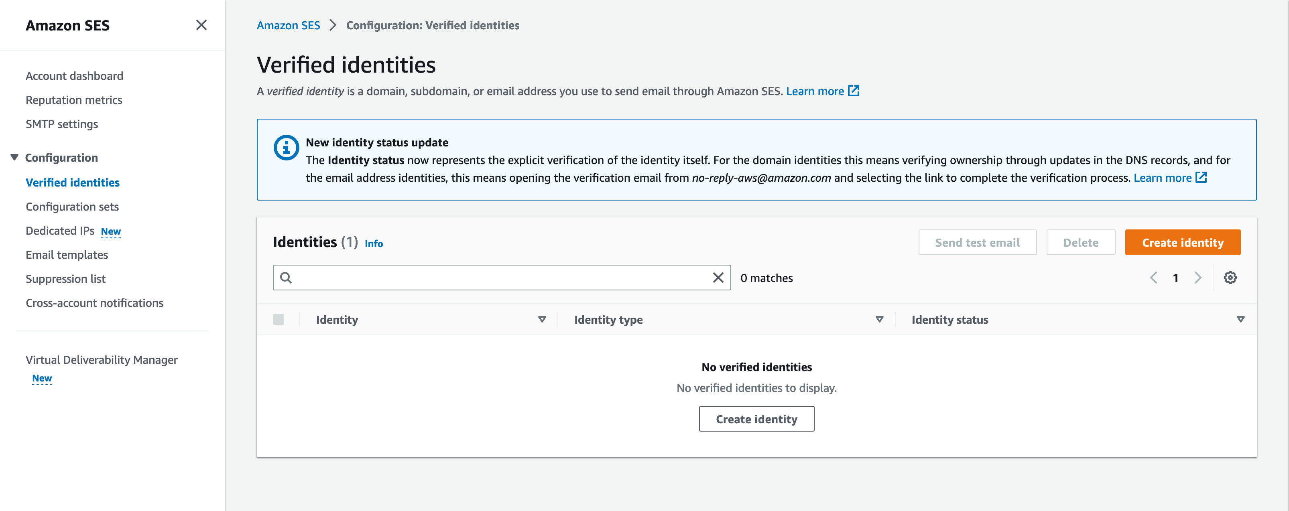Open Virtual Deliverability Manager
This screenshot has width=1289, height=511.
point(102,359)
